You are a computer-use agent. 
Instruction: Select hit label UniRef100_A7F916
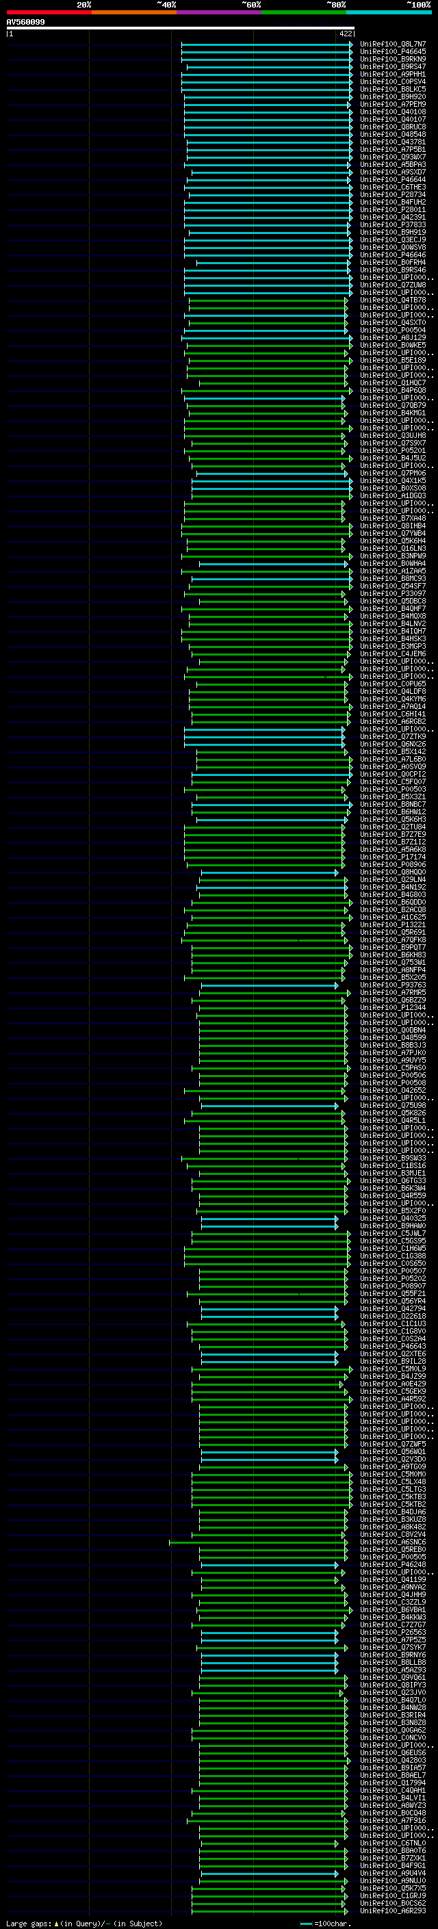coord(393,1820)
